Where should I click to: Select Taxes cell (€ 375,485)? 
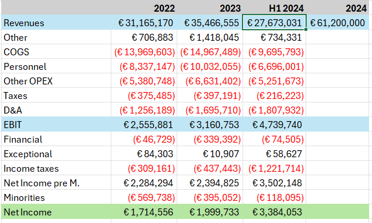click(x=144, y=95)
